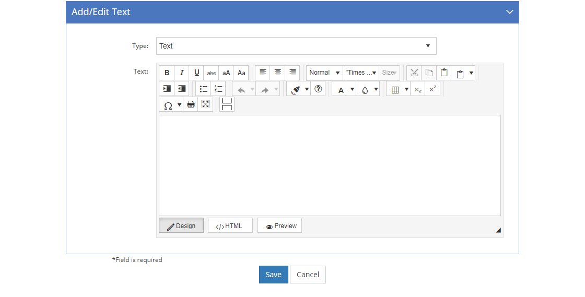Click the Paste options clipboard icon
This screenshot has height=297, width=585.
pyautogui.click(x=460, y=73)
